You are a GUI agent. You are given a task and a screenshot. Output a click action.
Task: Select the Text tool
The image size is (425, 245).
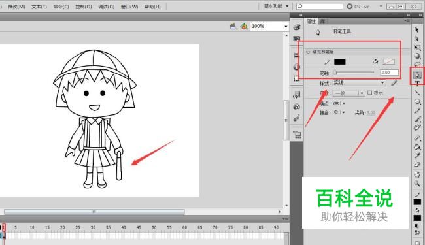click(x=417, y=84)
